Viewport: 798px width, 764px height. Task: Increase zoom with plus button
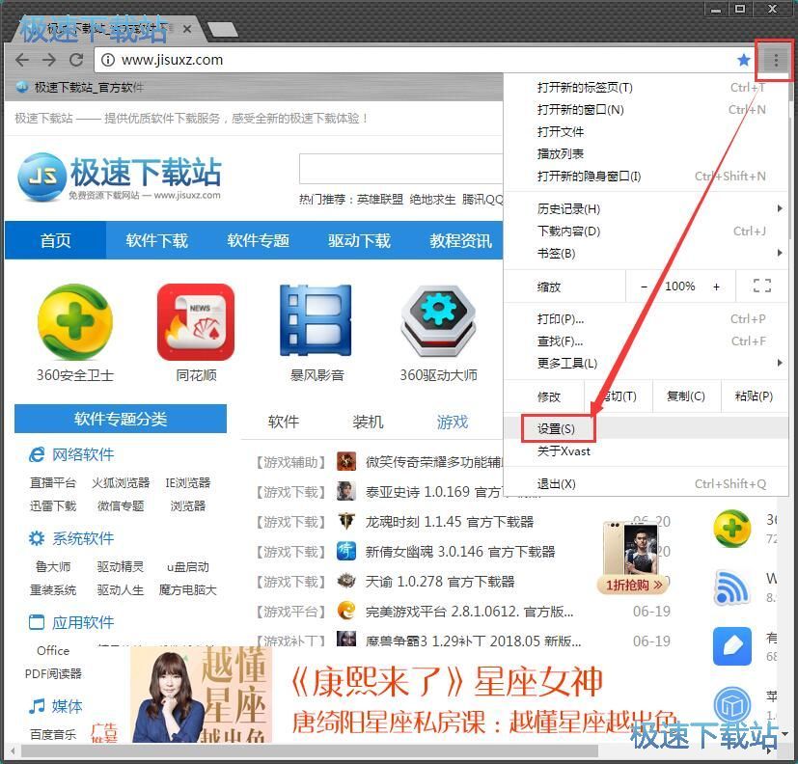716,286
